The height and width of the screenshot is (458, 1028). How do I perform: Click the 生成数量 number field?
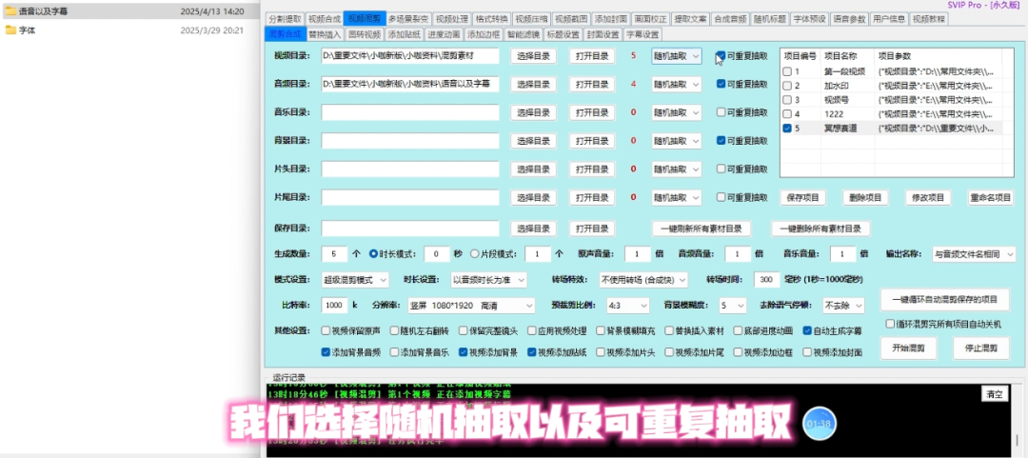334,254
